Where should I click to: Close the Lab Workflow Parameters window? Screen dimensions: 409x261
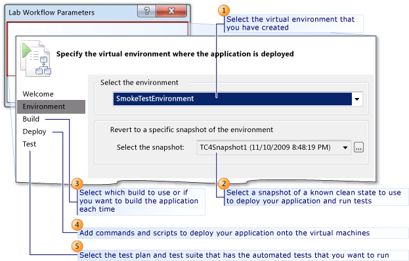[171, 11]
